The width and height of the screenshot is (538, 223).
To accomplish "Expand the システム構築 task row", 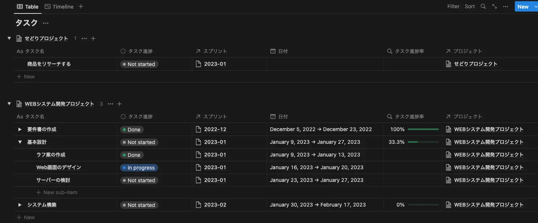I will point(20,205).
